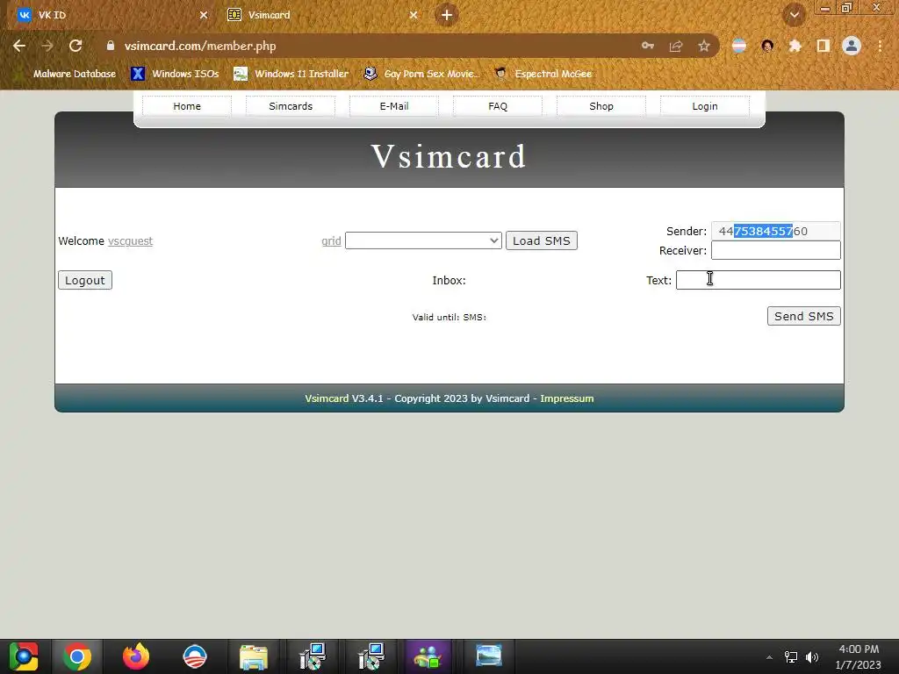This screenshot has width=899, height=674.
Task: Share this page via share icon
Action: point(676,46)
